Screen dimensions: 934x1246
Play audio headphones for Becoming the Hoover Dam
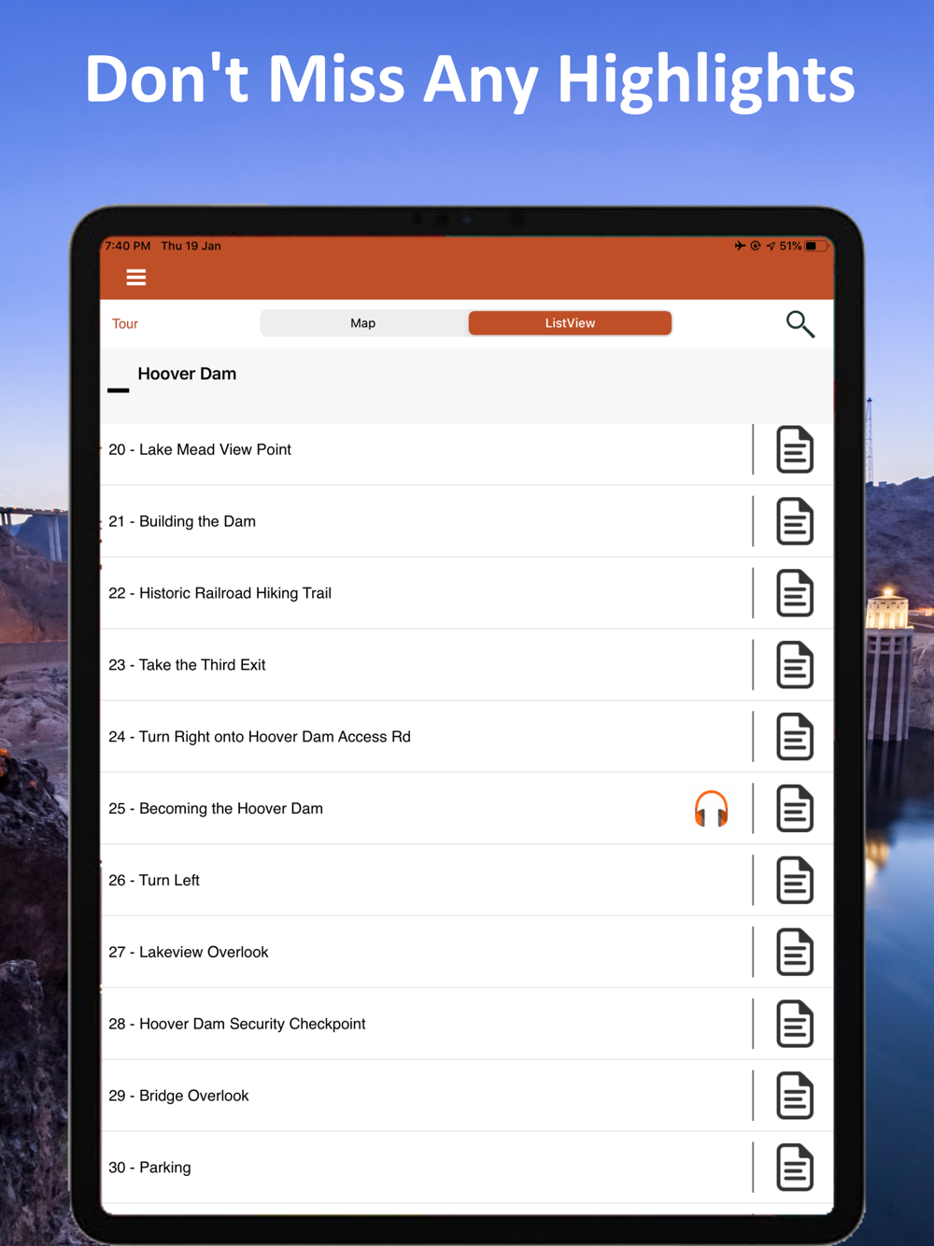click(712, 809)
